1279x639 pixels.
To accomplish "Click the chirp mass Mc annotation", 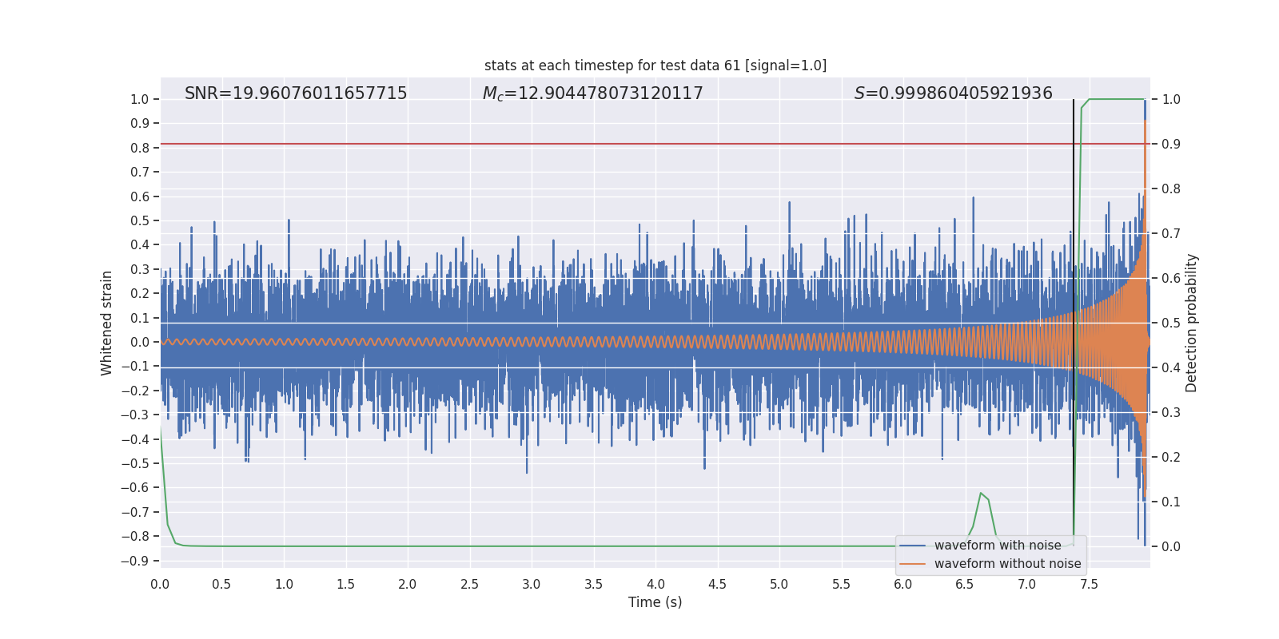I will [592, 93].
